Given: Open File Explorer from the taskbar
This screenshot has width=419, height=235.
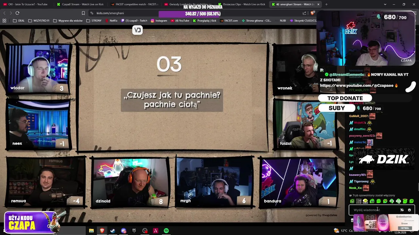Looking at the screenshot, I should pyautogui.click(x=91, y=231).
